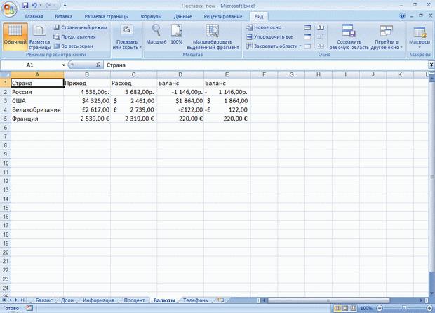Switch to the Информация sheet tab

click(x=98, y=300)
